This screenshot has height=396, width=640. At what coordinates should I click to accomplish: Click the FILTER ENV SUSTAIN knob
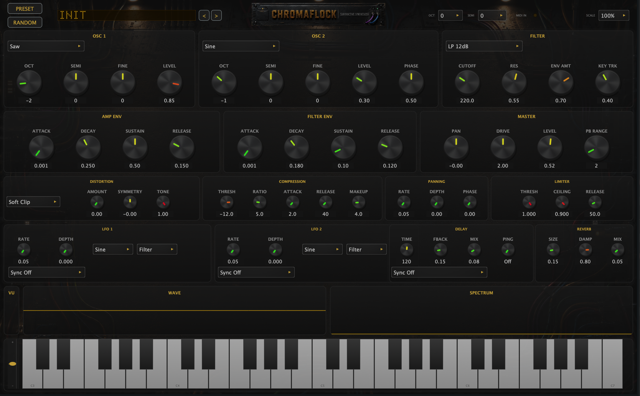[x=343, y=148]
